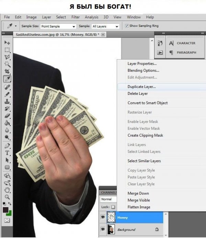Screen dimensions: 206x238
Task: Open the tool preset picker arrow
Action: [16, 26]
